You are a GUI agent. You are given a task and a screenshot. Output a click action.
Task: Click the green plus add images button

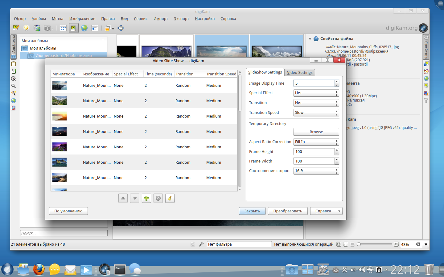coord(146,198)
